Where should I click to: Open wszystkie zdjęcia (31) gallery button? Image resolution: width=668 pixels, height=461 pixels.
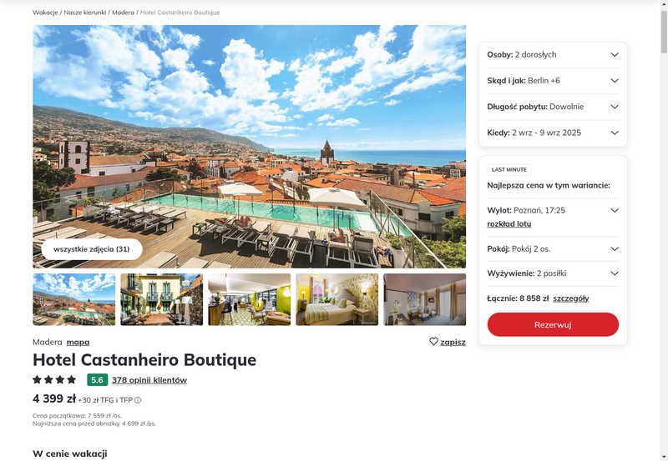coord(92,249)
